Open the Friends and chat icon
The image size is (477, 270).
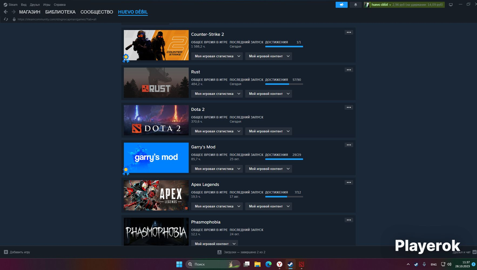pyautogui.click(x=474, y=252)
